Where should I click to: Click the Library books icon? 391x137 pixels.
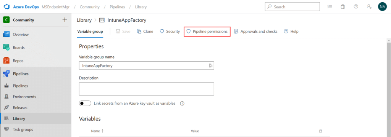[7, 119]
